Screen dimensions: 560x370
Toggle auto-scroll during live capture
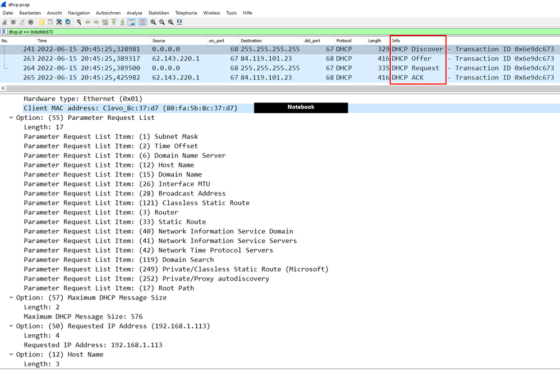pyautogui.click(x=132, y=22)
